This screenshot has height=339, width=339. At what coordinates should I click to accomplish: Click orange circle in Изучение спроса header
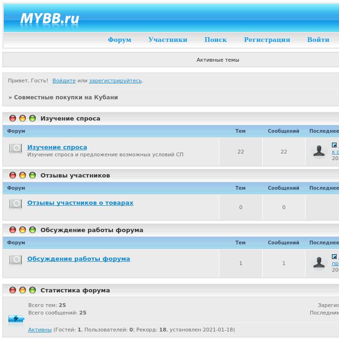tap(23, 118)
